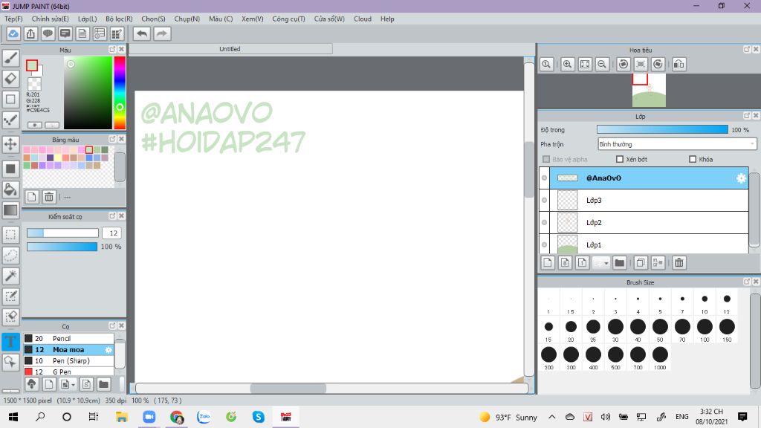Select the Lớp3 layer
This screenshot has height=428, width=761.
point(649,201)
